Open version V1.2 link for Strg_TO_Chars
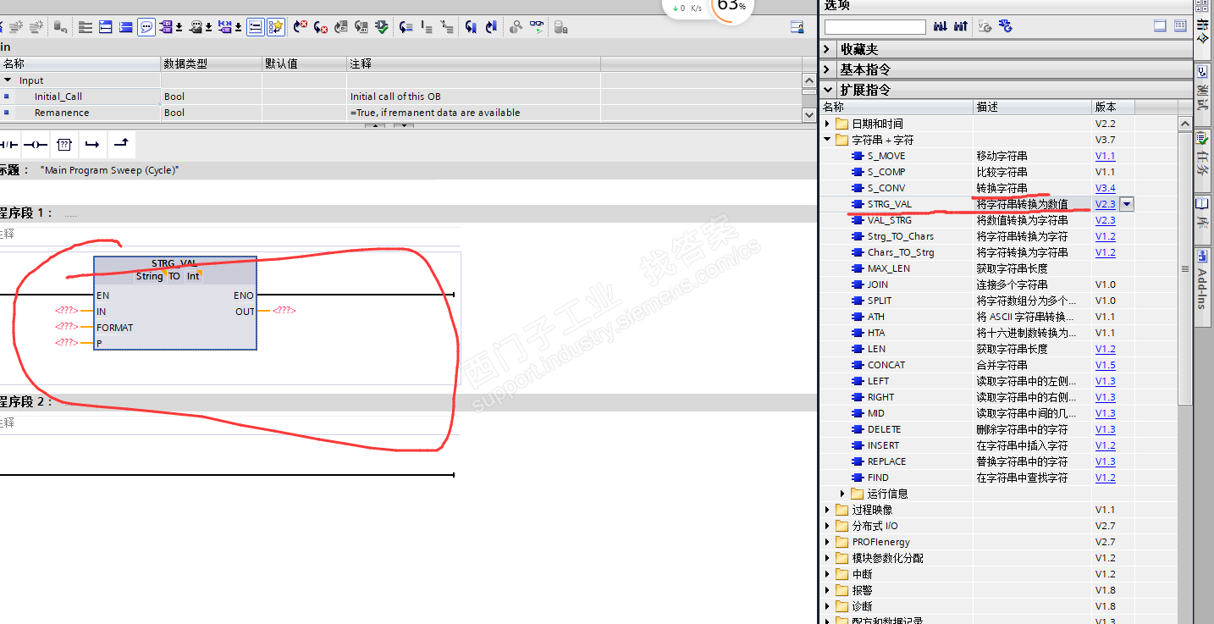Screen dimensions: 1214x624 [x=1105, y=236]
